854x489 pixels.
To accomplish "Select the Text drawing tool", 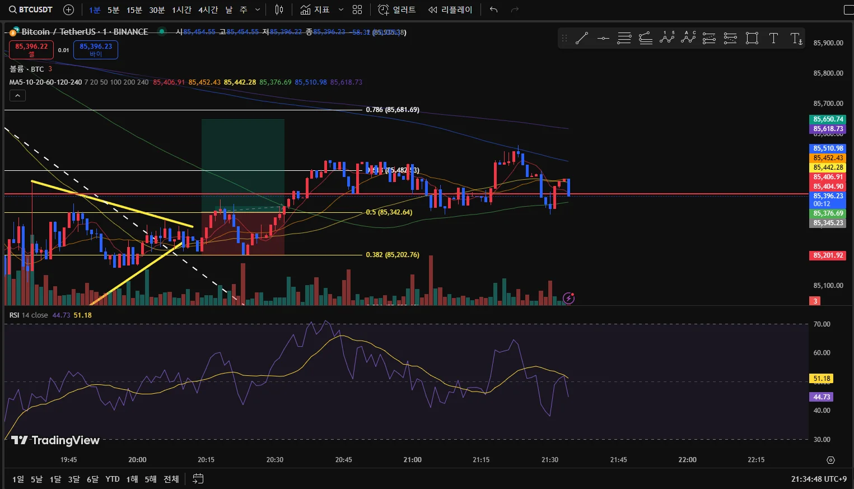I will tap(773, 38).
